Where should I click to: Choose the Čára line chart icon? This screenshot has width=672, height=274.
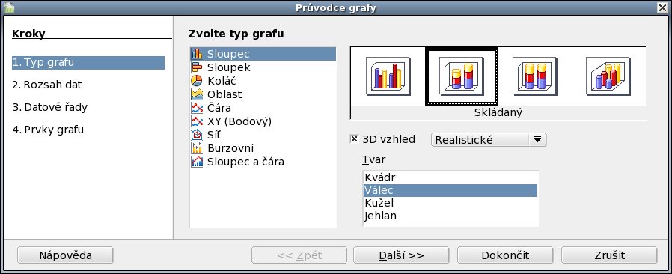(x=197, y=108)
